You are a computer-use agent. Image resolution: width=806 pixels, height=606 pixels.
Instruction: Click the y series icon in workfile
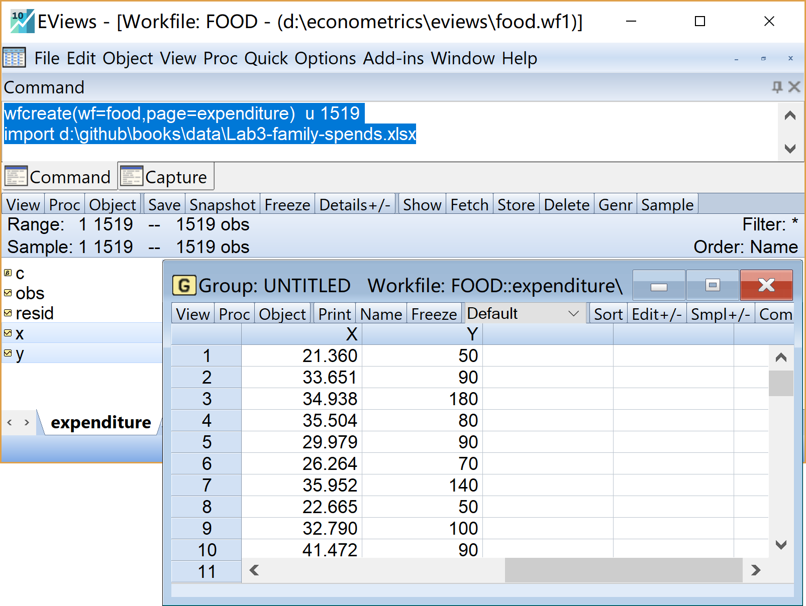pos(8,353)
